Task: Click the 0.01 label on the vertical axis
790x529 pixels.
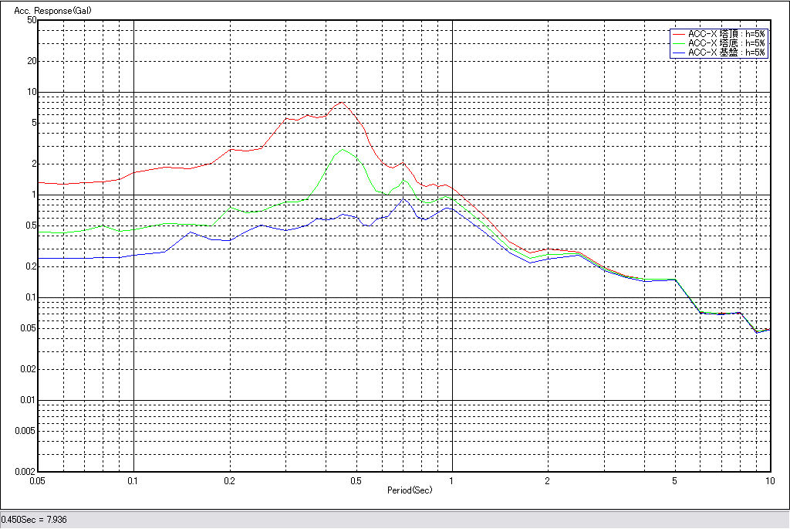Action: [29, 400]
